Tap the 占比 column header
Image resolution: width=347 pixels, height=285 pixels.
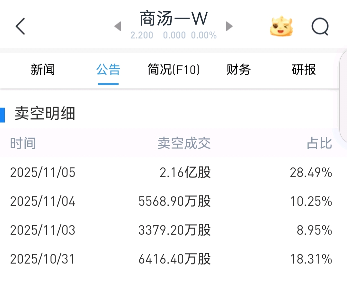[319, 143]
